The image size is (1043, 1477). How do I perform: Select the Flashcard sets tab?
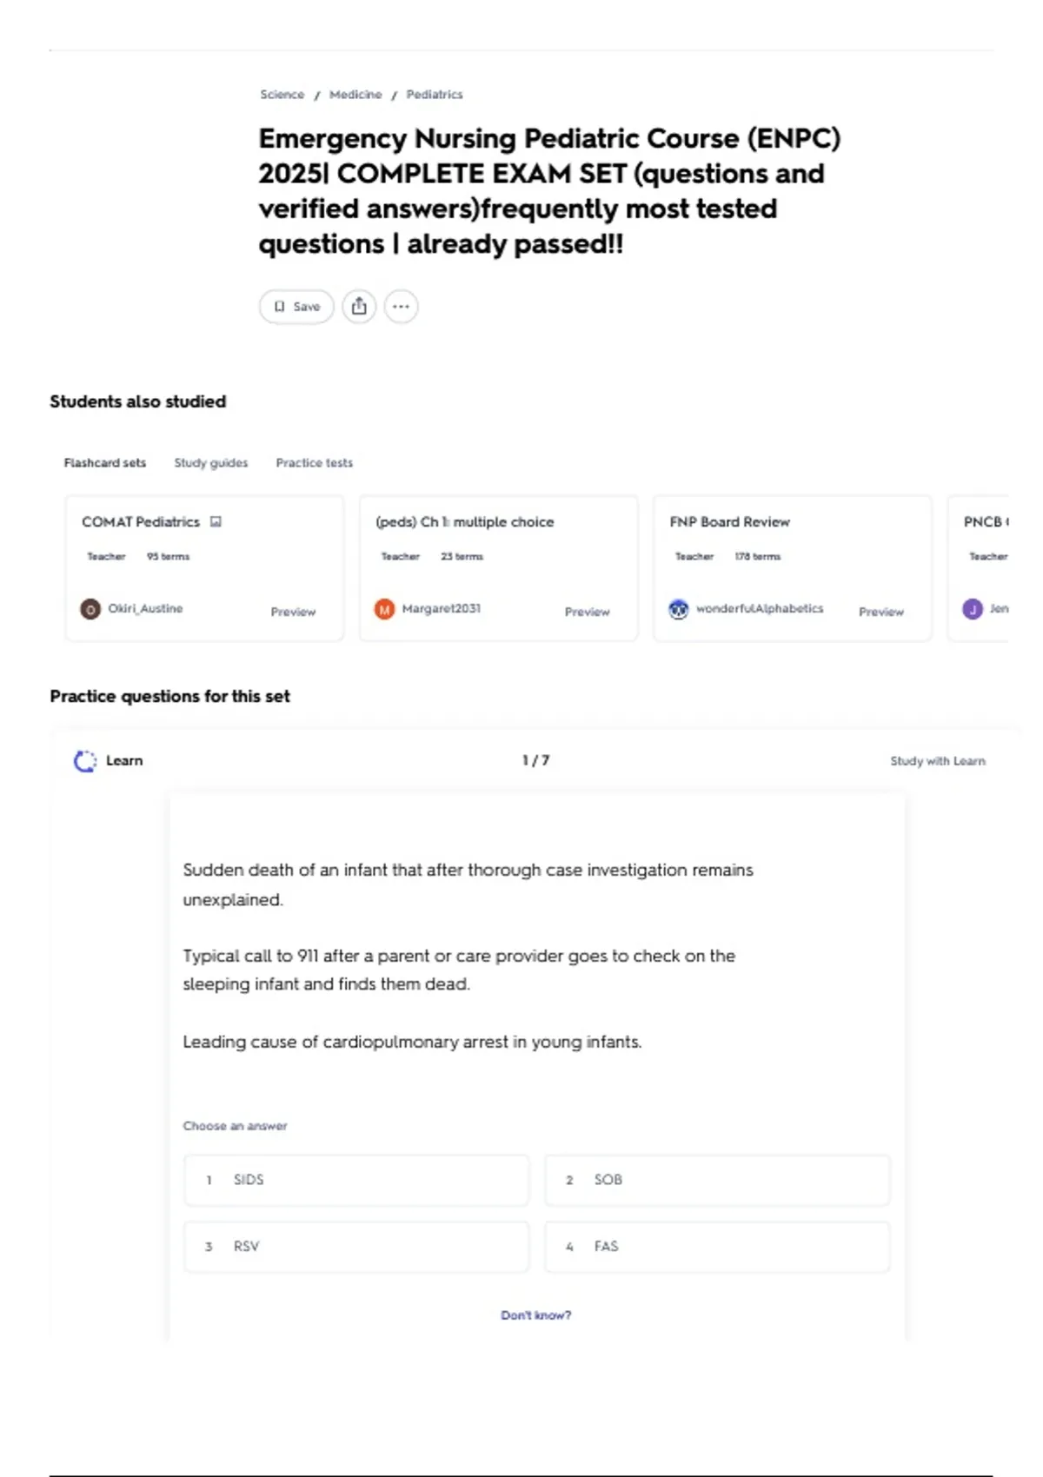click(x=105, y=463)
